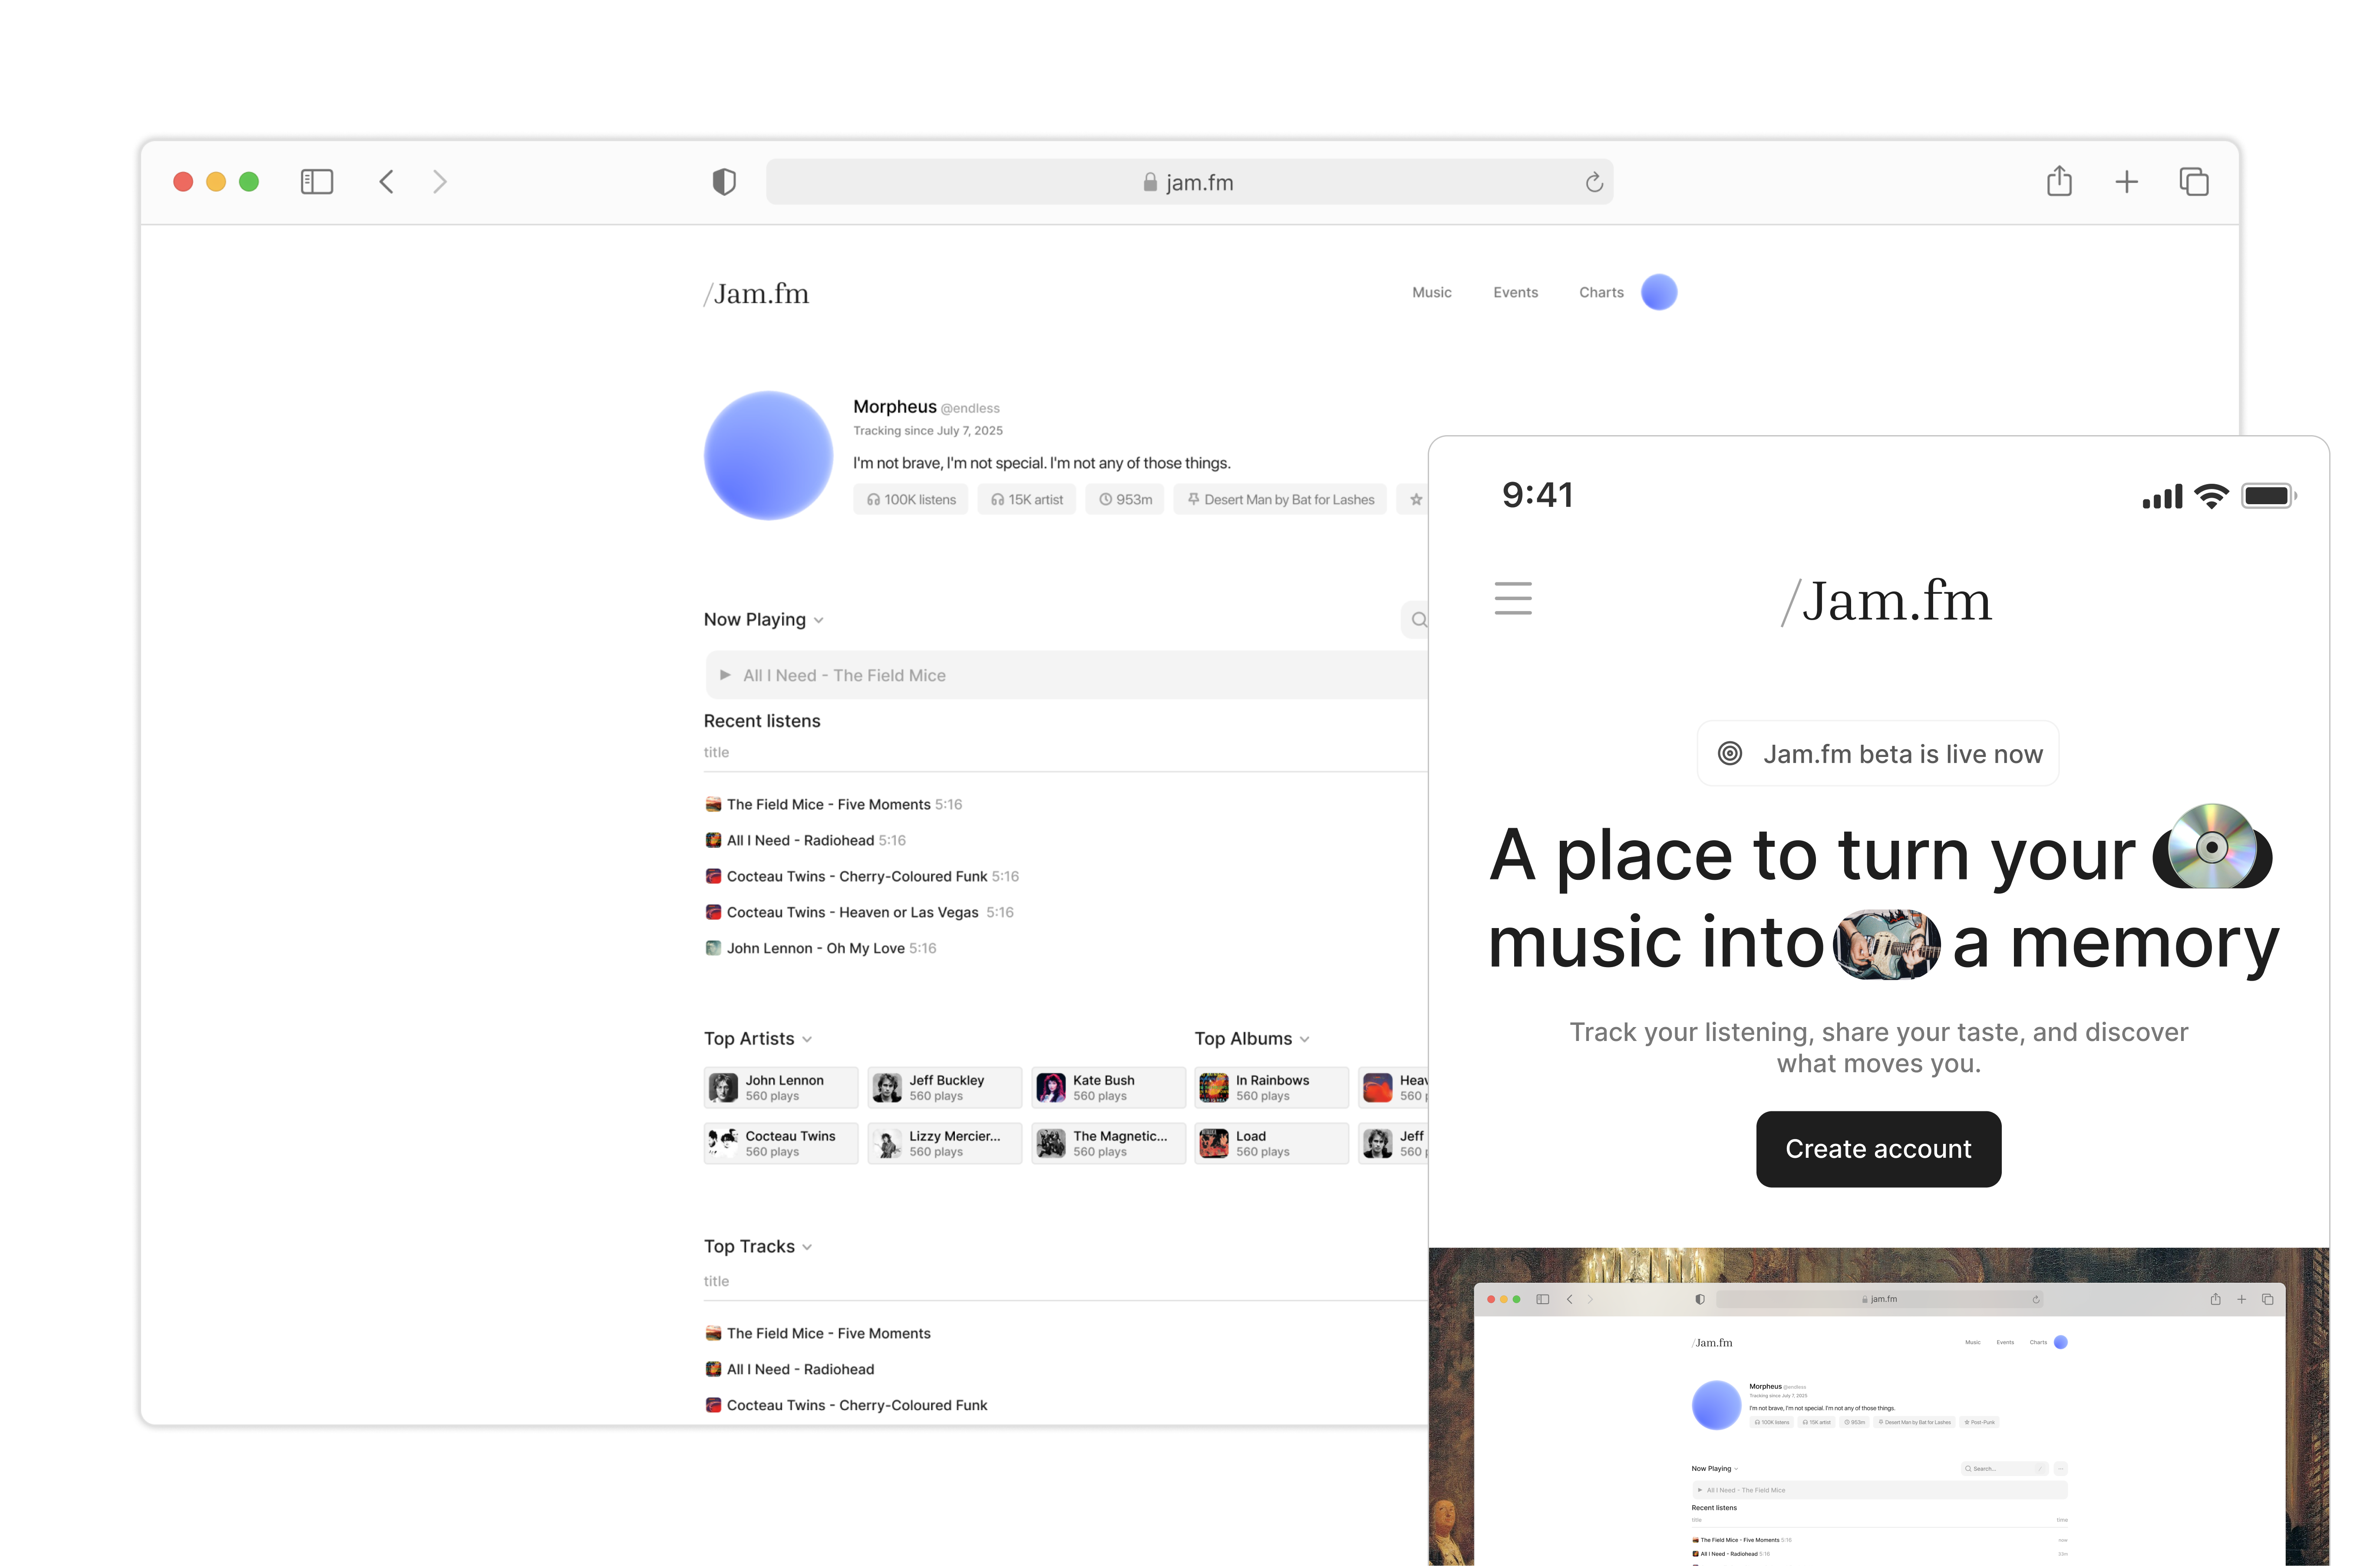Select the 15K artist badge
Screen dimensions: 2380x1566
click(x=1026, y=499)
